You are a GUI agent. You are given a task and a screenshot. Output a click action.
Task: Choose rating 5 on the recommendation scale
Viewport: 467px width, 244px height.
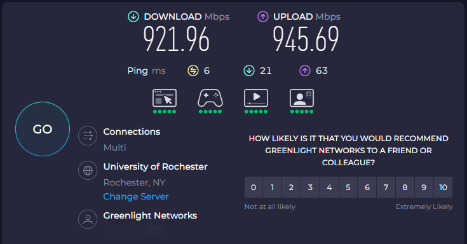coord(348,187)
